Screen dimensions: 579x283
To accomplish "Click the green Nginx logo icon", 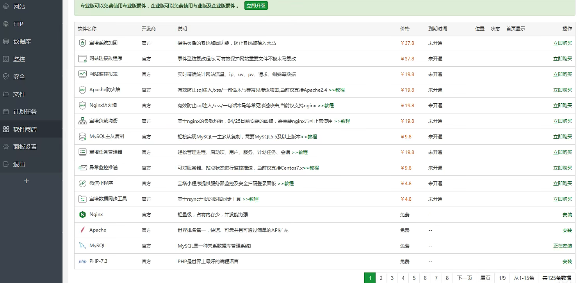I will (x=82, y=215).
